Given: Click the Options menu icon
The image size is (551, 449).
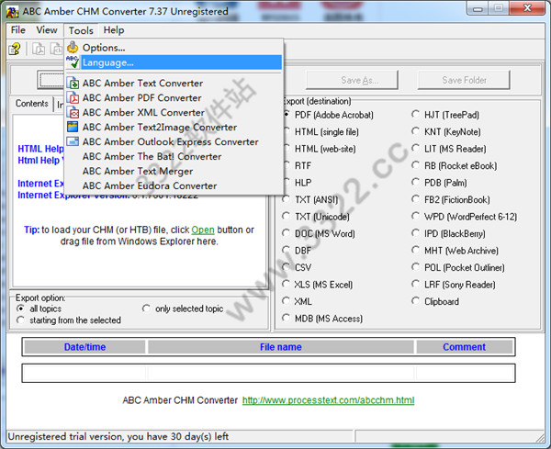Looking at the screenshot, I should (x=73, y=47).
